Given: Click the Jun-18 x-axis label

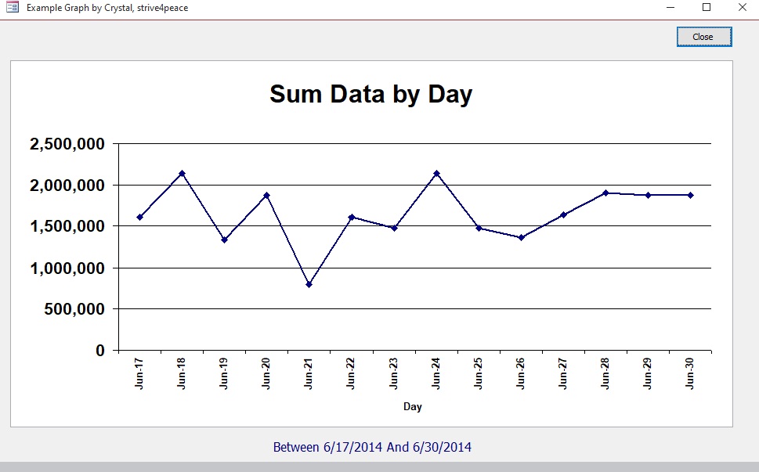Looking at the screenshot, I should point(181,373).
